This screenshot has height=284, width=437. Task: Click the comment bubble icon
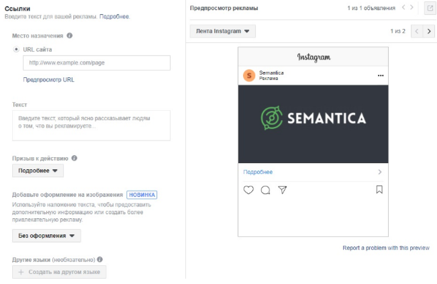(x=265, y=190)
